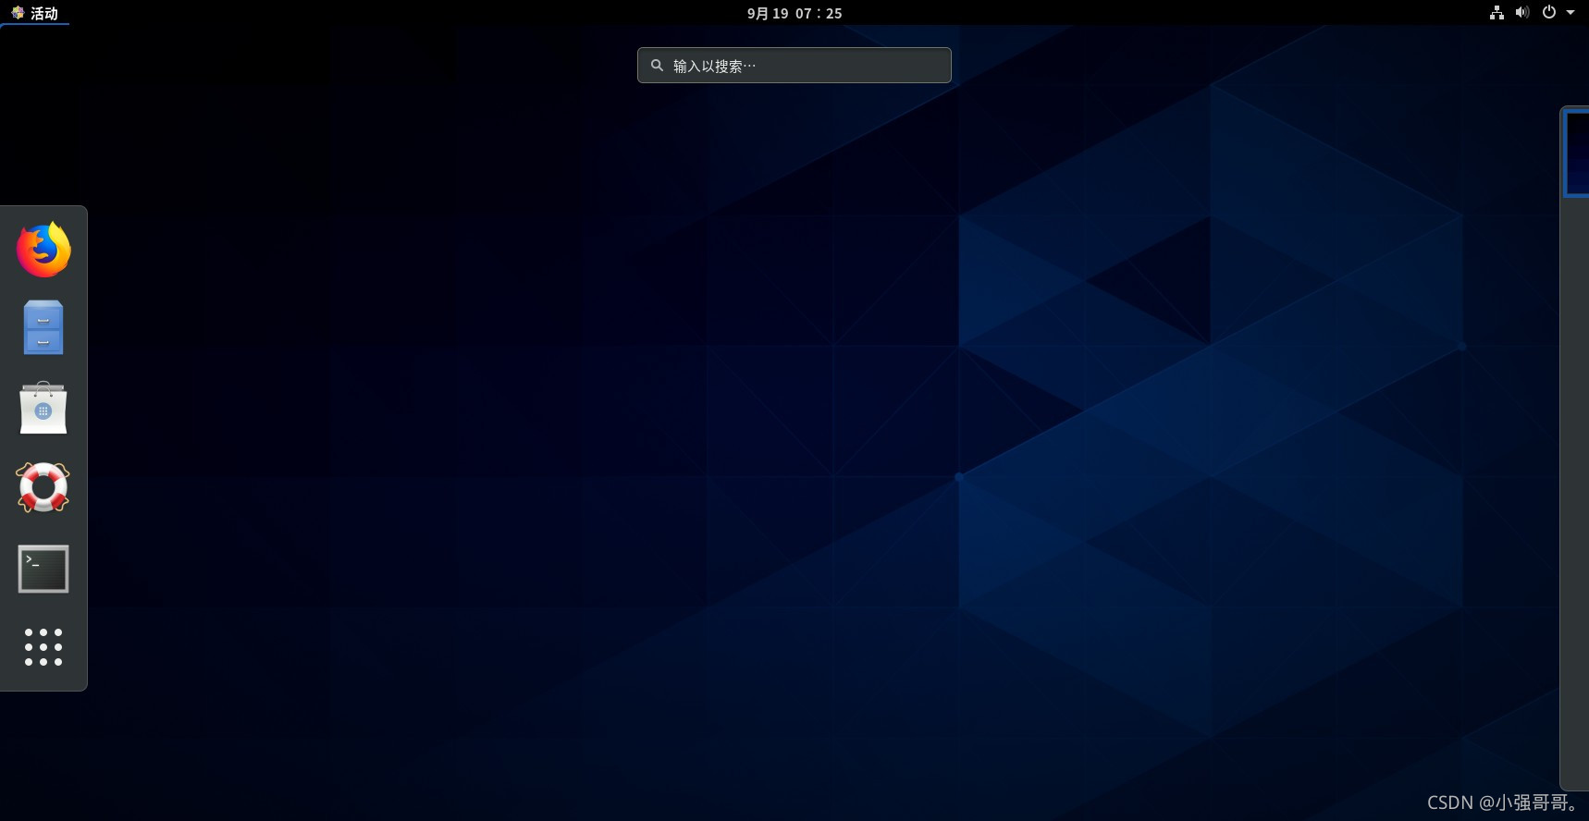This screenshot has width=1589, height=821.
Task: Focus the 输入以搜索 search field
Action: [x=794, y=66]
